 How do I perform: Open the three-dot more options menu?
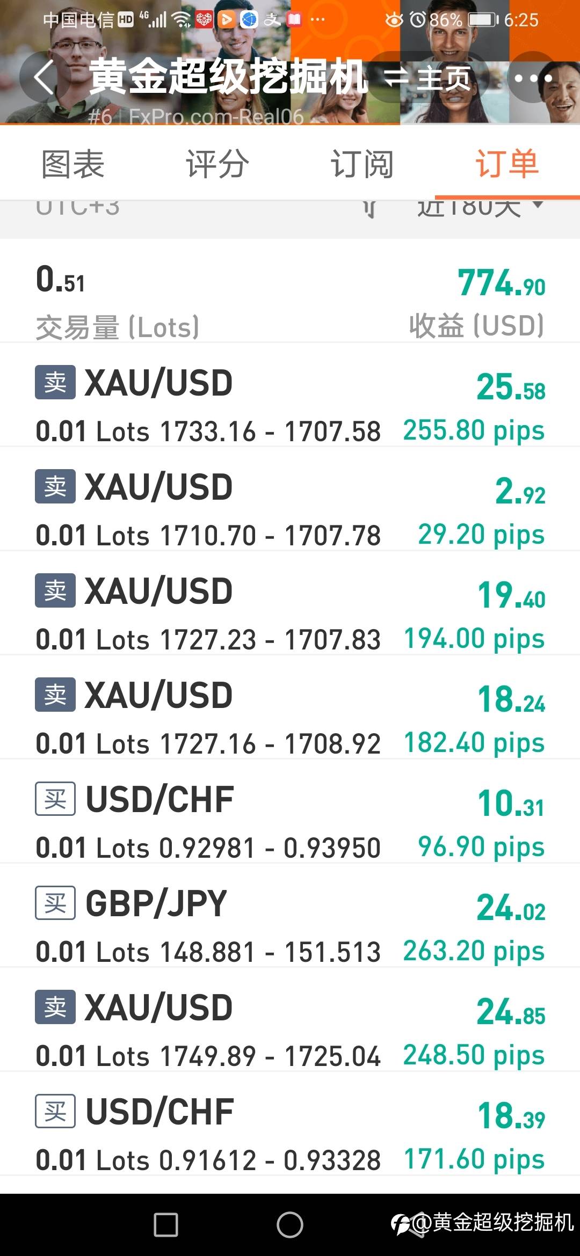point(533,78)
